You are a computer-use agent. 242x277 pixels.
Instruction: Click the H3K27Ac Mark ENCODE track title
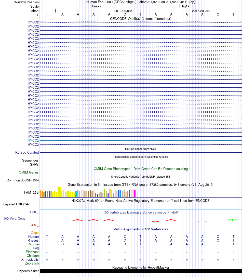[x=141, y=201]
